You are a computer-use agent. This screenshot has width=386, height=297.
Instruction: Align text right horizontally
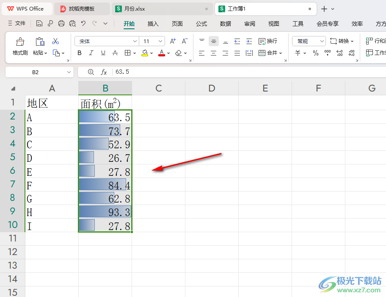point(225,53)
